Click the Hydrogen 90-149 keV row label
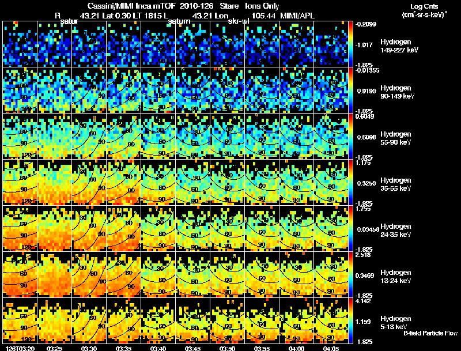The height and width of the screenshot is (351, 461). pos(397,92)
